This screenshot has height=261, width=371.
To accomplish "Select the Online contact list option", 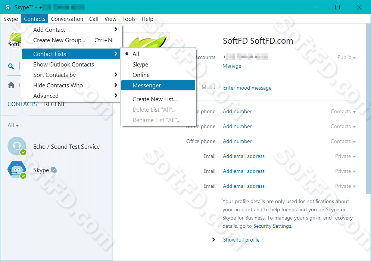I will (x=158, y=75).
